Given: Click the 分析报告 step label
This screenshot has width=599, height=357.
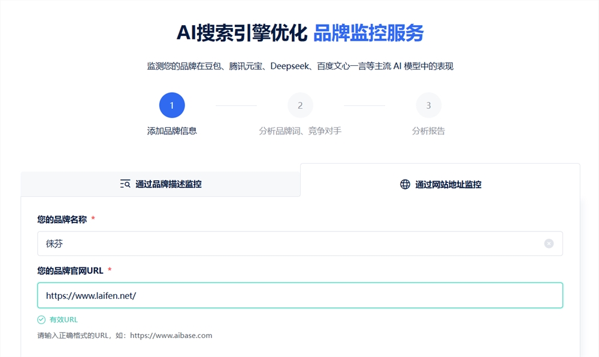Looking at the screenshot, I should [429, 130].
